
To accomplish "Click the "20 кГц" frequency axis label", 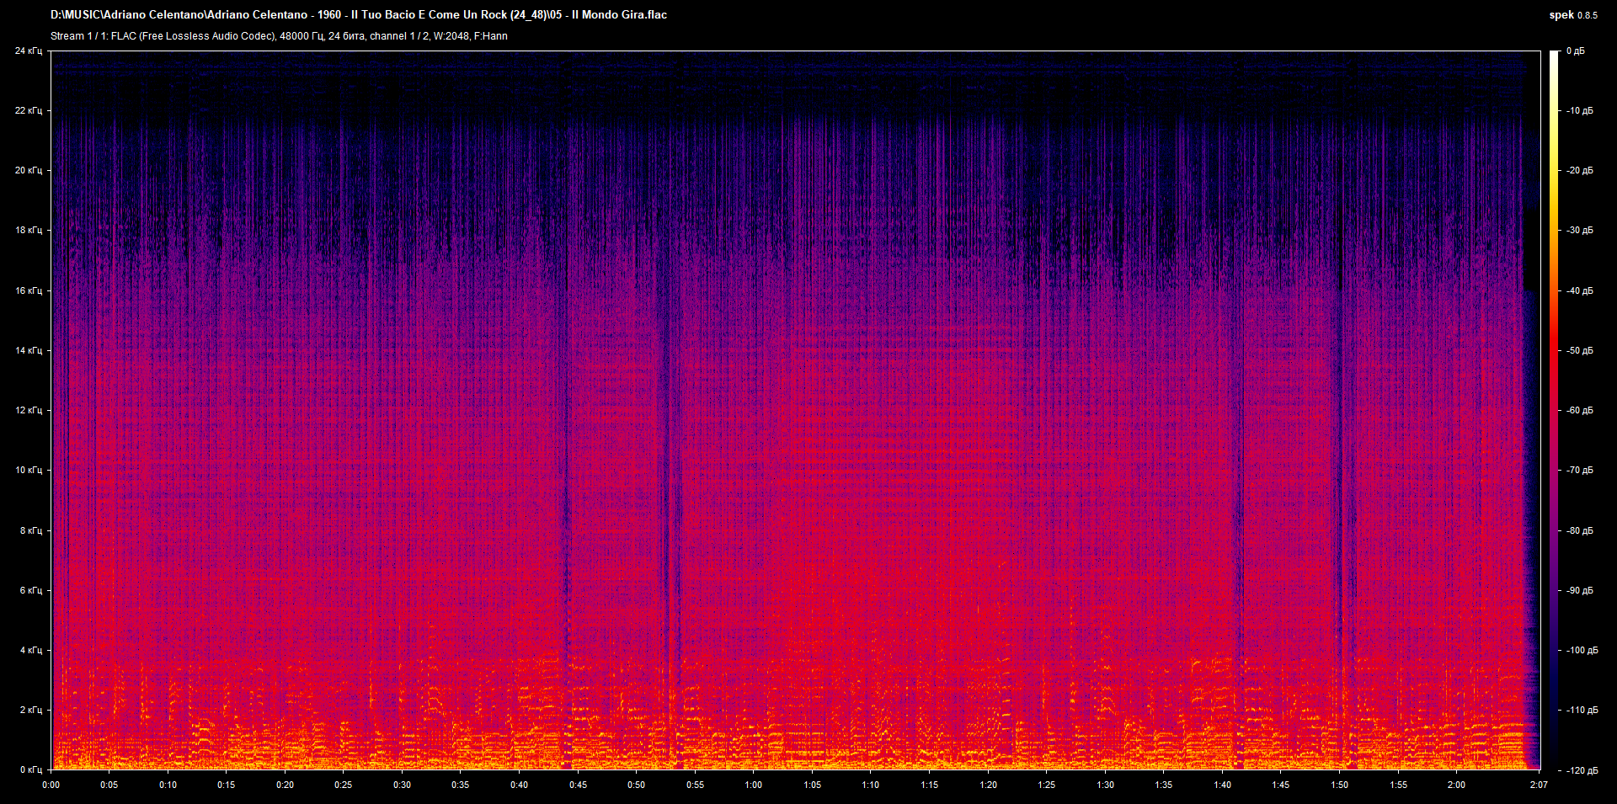I will pos(29,171).
